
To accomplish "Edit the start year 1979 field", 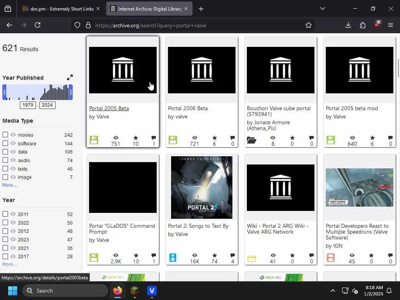I will pyautogui.click(x=28, y=105).
